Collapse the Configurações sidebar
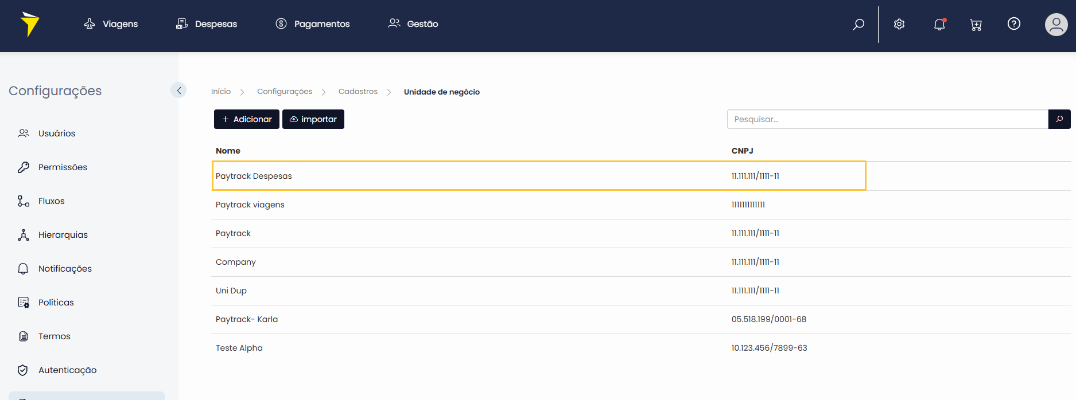Image resolution: width=1076 pixels, height=400 pixels. 178,91
